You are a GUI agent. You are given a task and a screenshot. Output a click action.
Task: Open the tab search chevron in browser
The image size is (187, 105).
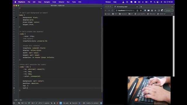[x=172, y=7]
